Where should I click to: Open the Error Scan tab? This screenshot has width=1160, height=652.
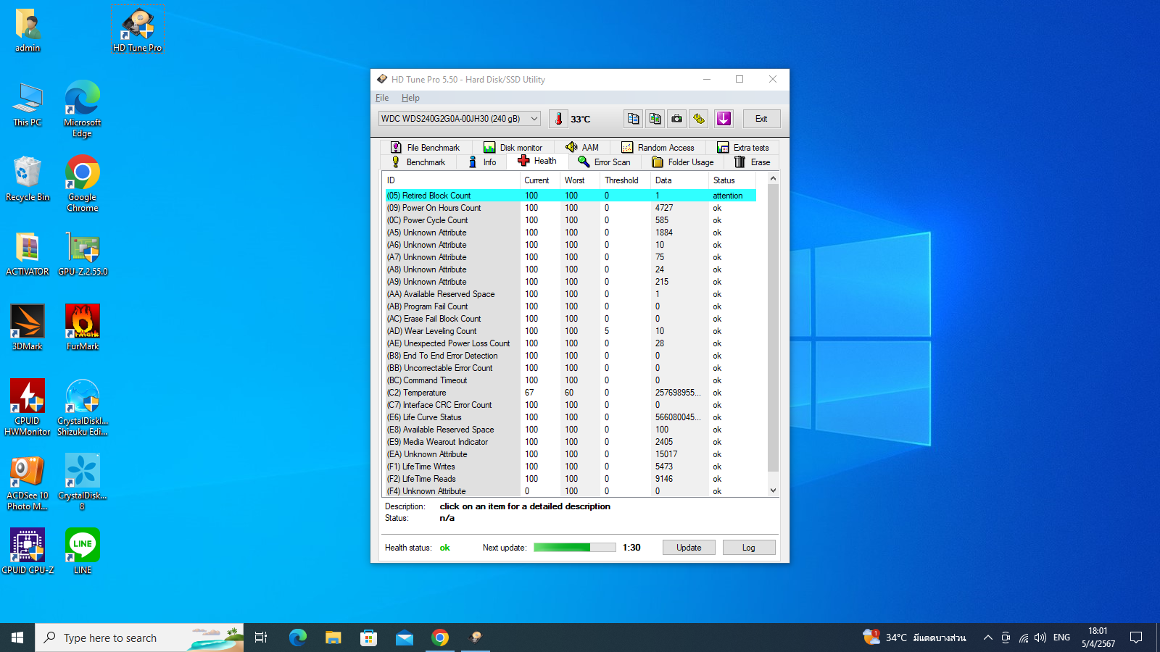pos(604,162)
